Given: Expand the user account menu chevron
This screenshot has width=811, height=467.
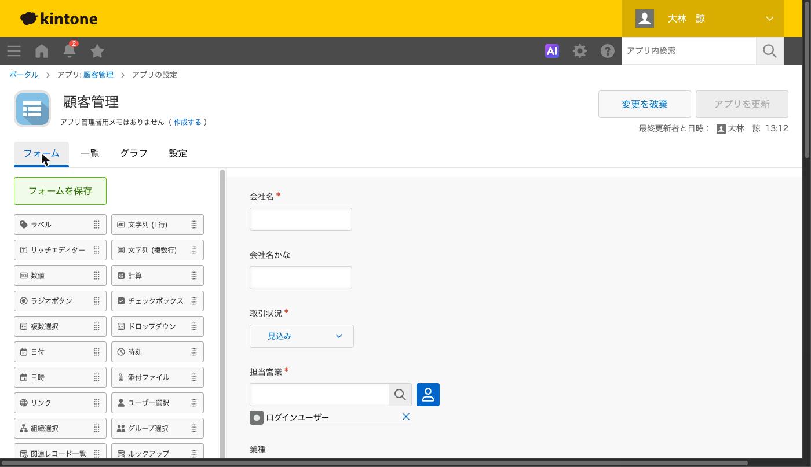Looking at the screenshot, I should coord(770,19).
